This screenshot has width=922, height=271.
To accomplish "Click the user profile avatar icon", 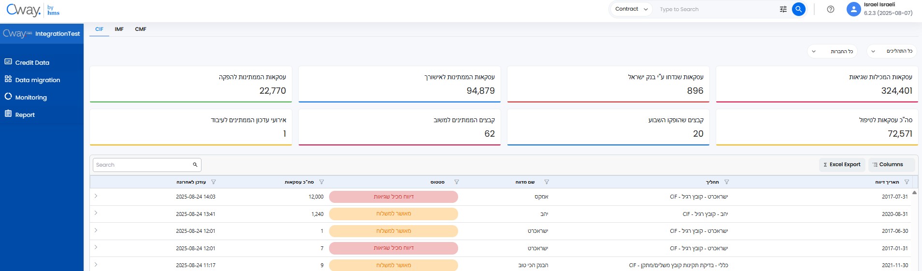I will tap(853, 9).
